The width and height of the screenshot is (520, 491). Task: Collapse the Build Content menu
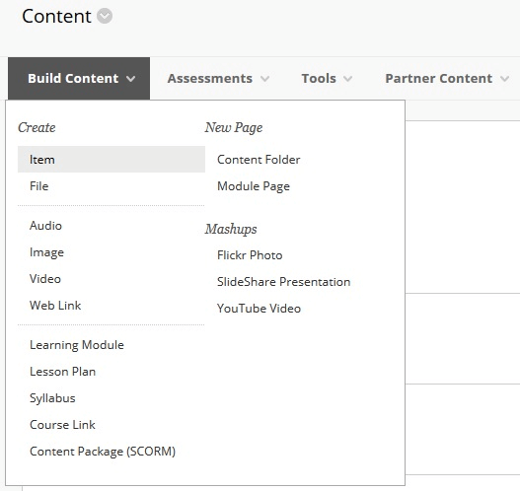pyautogui.click(x=79, y=79)
